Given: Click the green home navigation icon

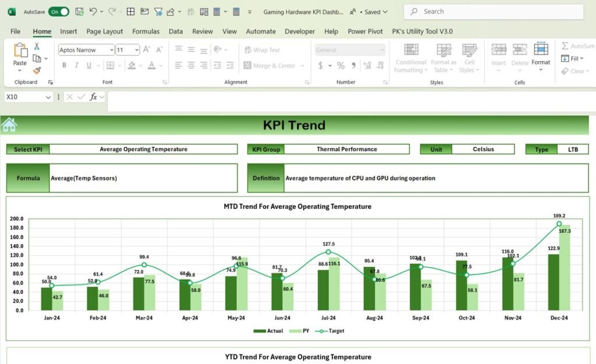Looking at the screenshot, I should pos(8,124).
